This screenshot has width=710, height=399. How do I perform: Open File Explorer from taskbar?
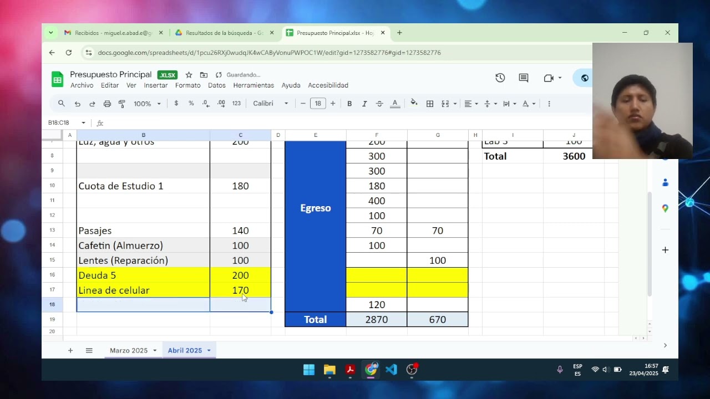pos(329,370)
